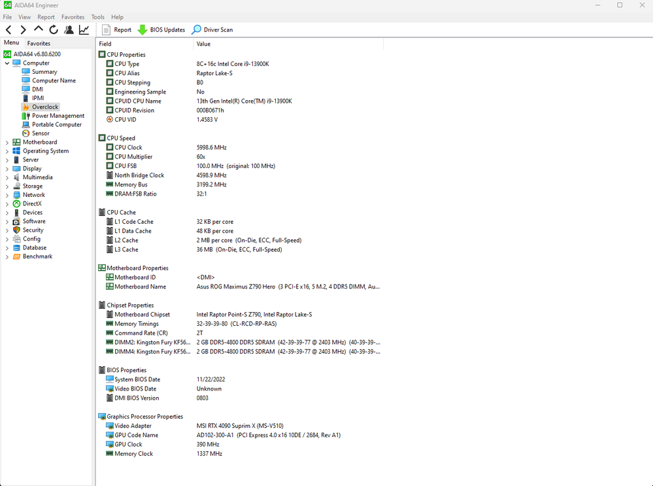Click the Power Management battery icon

coord(26,116)
